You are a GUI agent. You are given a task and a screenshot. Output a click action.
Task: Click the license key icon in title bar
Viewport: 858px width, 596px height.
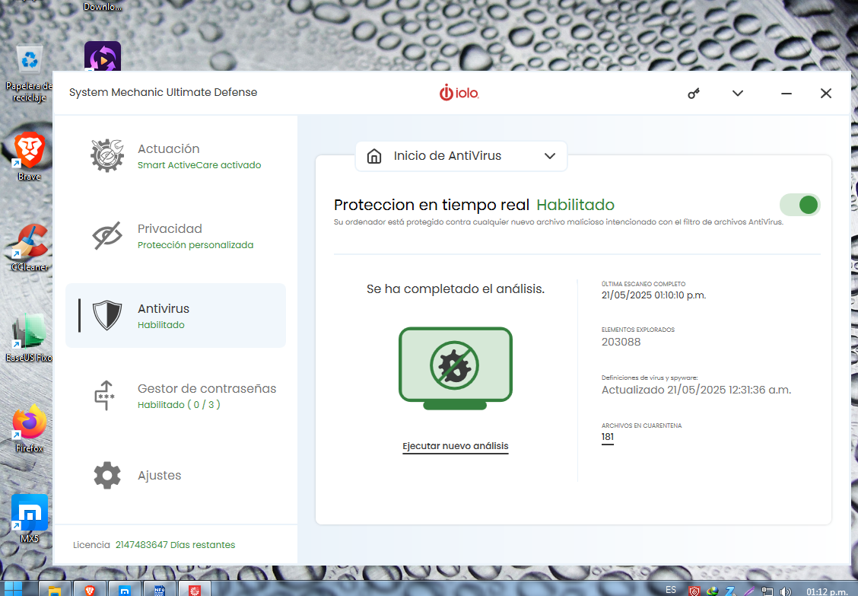[693, 94]
